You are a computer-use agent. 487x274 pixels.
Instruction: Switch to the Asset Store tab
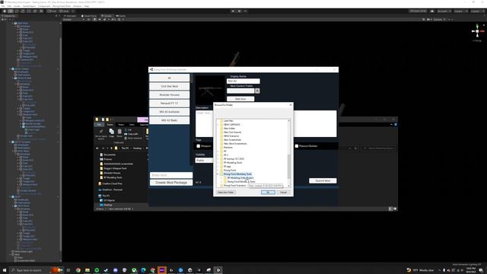[89, 16]
